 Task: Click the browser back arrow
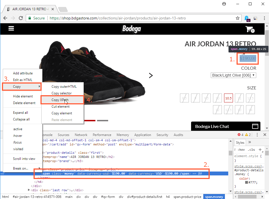5,18
